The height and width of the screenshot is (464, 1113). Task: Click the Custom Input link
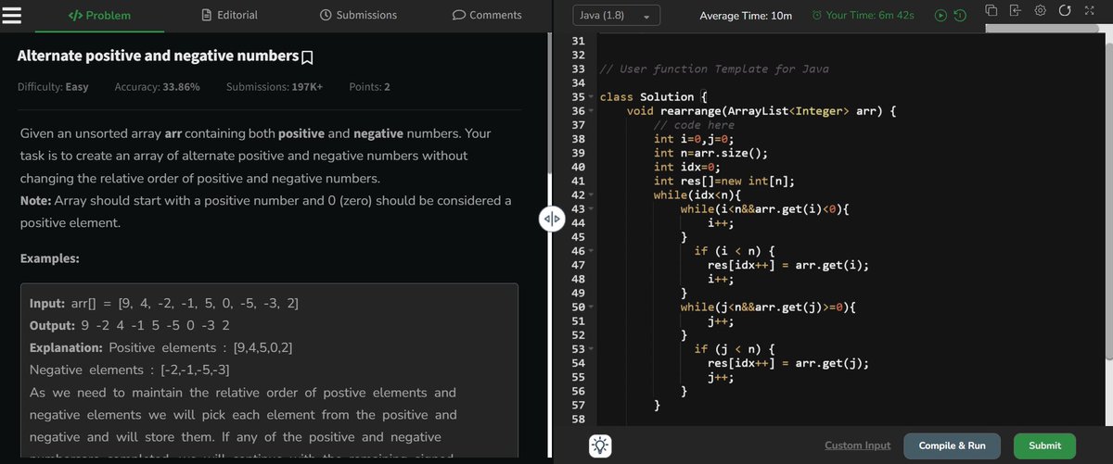[x=858, y=445]
